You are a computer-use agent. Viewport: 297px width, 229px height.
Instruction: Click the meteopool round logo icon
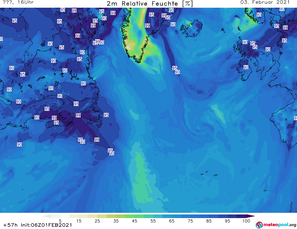(259, 225)
